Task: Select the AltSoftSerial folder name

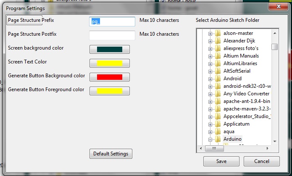Action: click(x=237, y=71)
